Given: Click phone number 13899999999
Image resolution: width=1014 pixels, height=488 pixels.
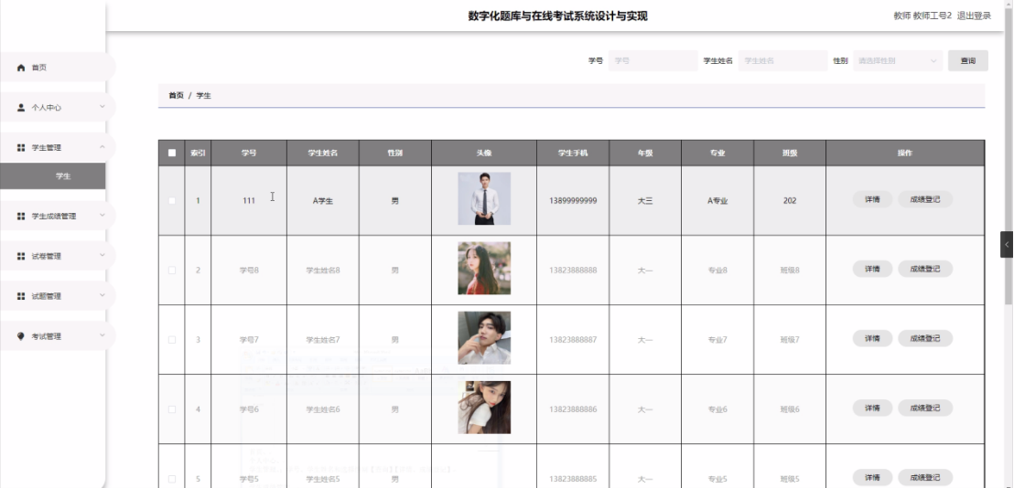Looking at the screenshot, I should coord(573,201).
